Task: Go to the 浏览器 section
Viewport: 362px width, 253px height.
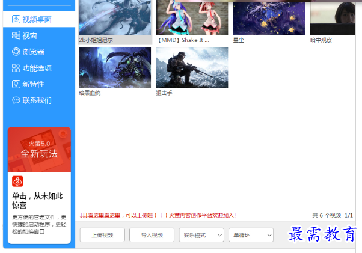Action: (39, 52)
